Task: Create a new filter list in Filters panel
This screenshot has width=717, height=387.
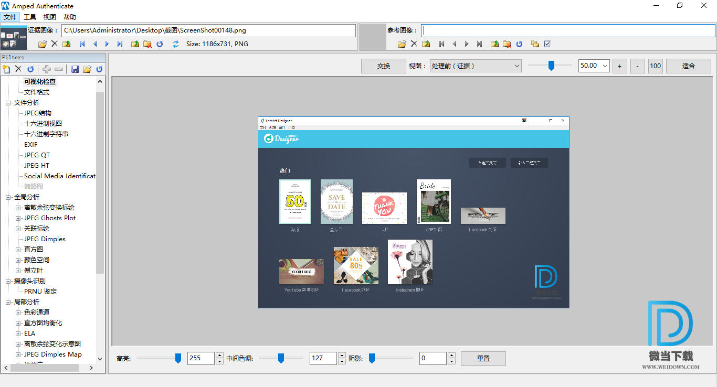Action: pos(6,69)
